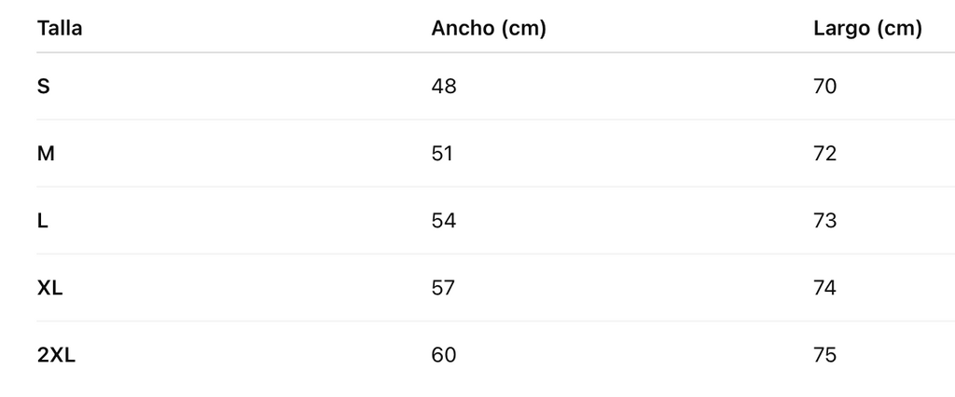This screenshot has width=955, height=397.
Task: Click width value 60 for size 2XL
Action: tap(444, 355)
